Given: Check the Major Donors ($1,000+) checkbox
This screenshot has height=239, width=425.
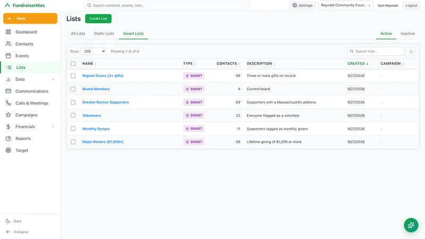Looking at the screenshot, I should point(73,142).
